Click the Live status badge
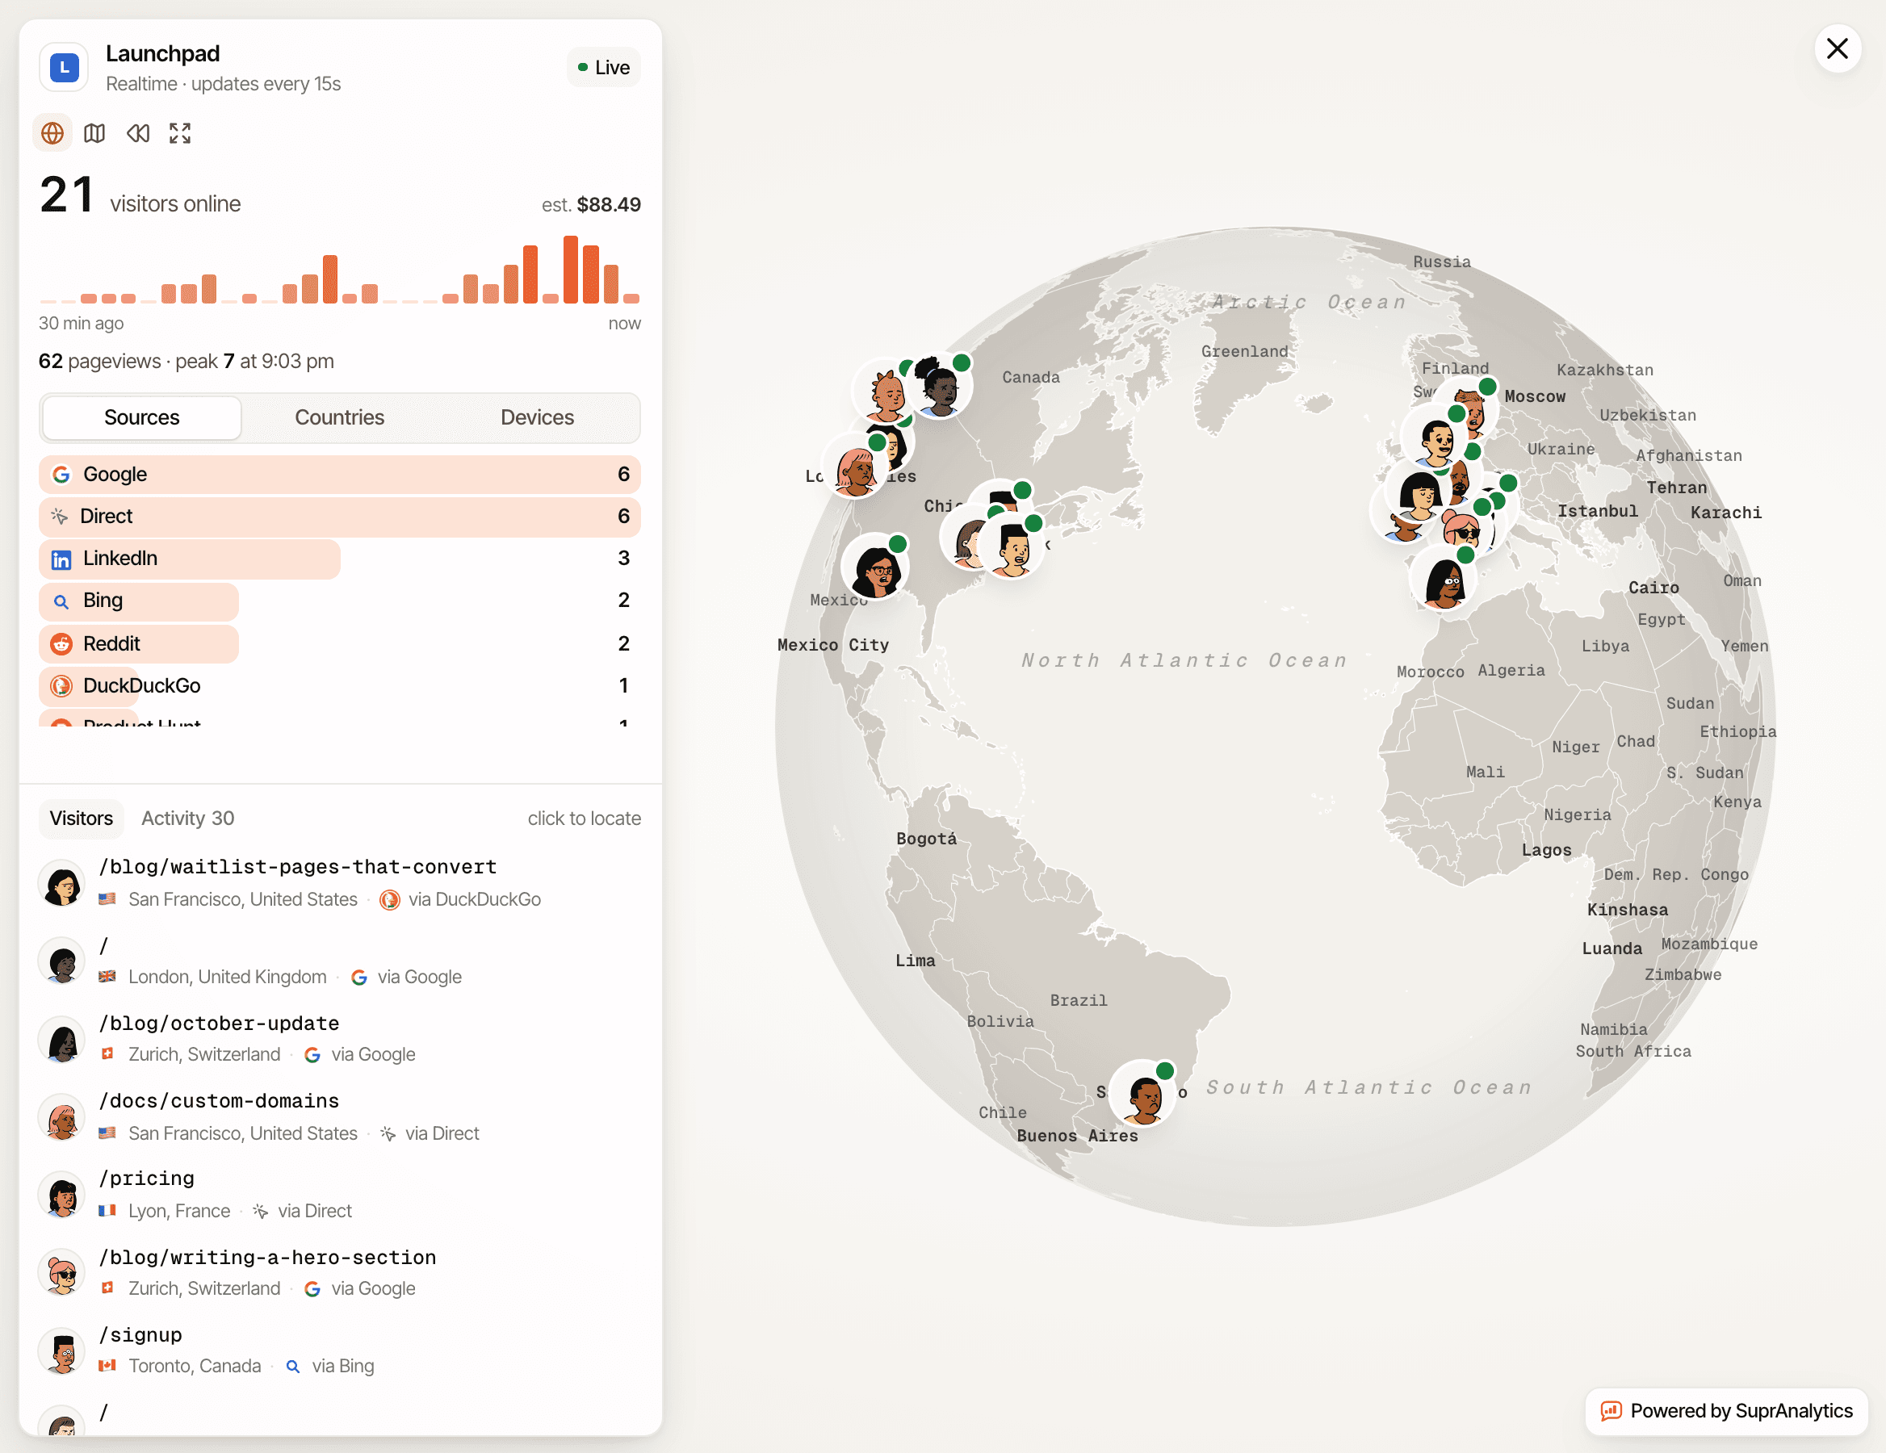 pyautogui.click(x=604, y=67)
